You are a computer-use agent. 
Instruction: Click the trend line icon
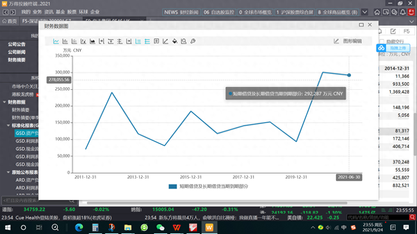(x=165, y=41)
